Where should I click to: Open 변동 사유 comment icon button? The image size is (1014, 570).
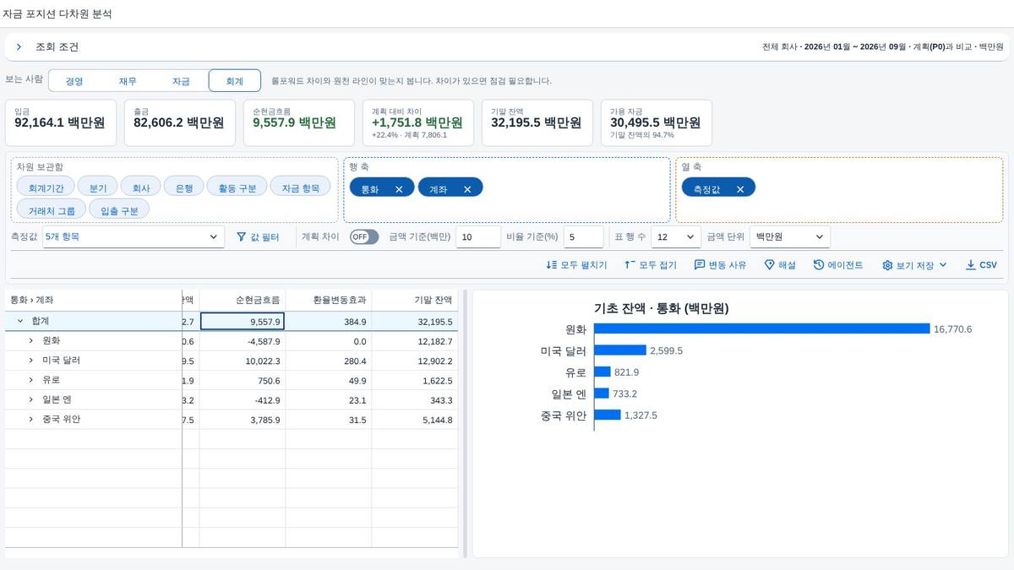point(720,265)
